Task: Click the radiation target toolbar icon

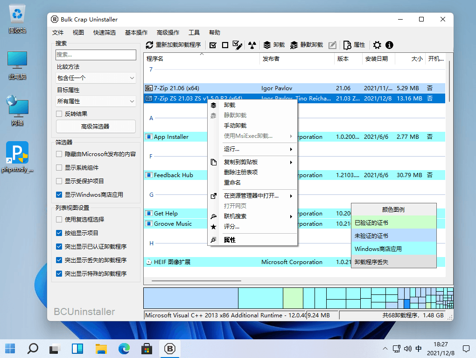Action: [x=252, y=45]
